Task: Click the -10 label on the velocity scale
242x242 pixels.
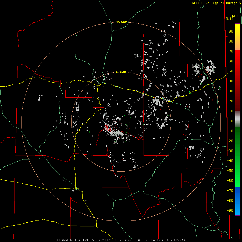Action: pyautogui.click(x=230, y=131)
